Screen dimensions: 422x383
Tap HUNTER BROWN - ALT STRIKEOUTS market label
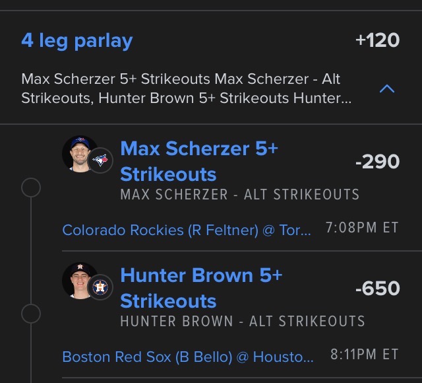(242, 322)
